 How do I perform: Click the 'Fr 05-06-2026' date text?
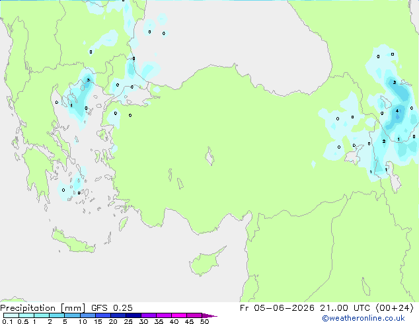tap(277, 308)
